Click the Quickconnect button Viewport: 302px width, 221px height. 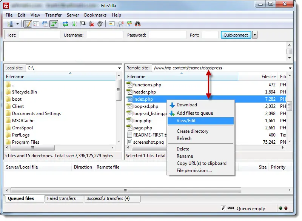tap(236, 35)
